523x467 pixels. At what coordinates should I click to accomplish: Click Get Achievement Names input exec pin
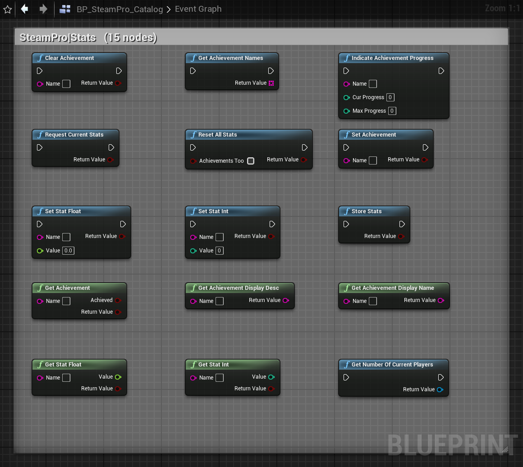tap(193, 71)
